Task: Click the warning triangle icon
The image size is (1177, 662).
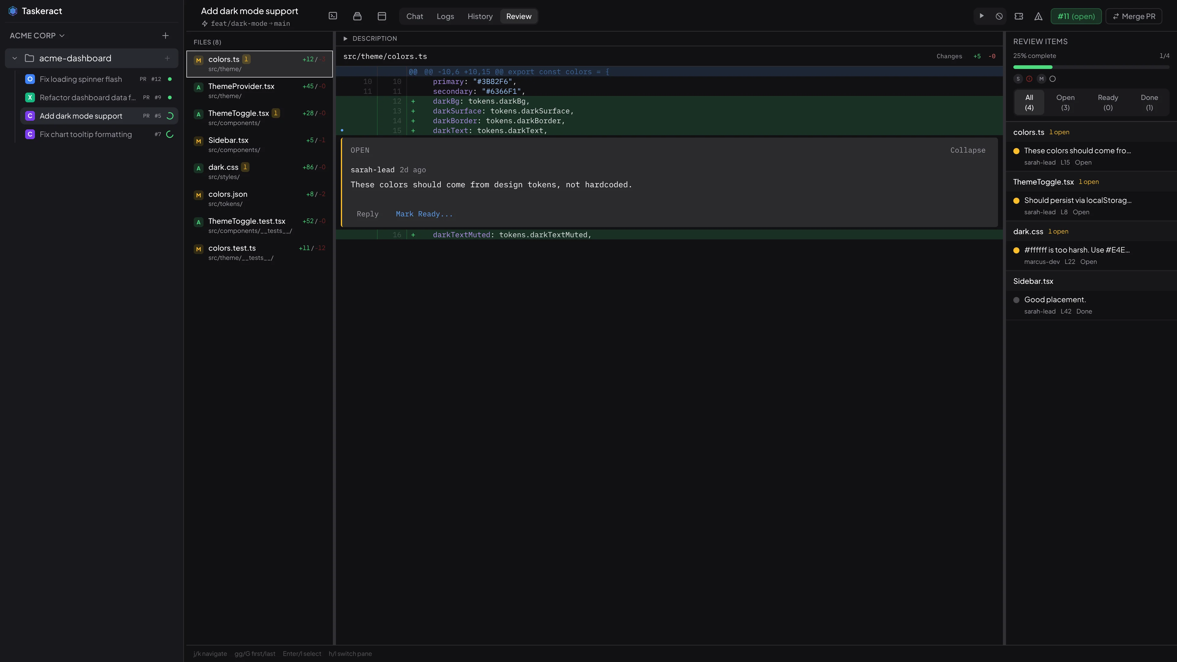Action: (1038, 16)
